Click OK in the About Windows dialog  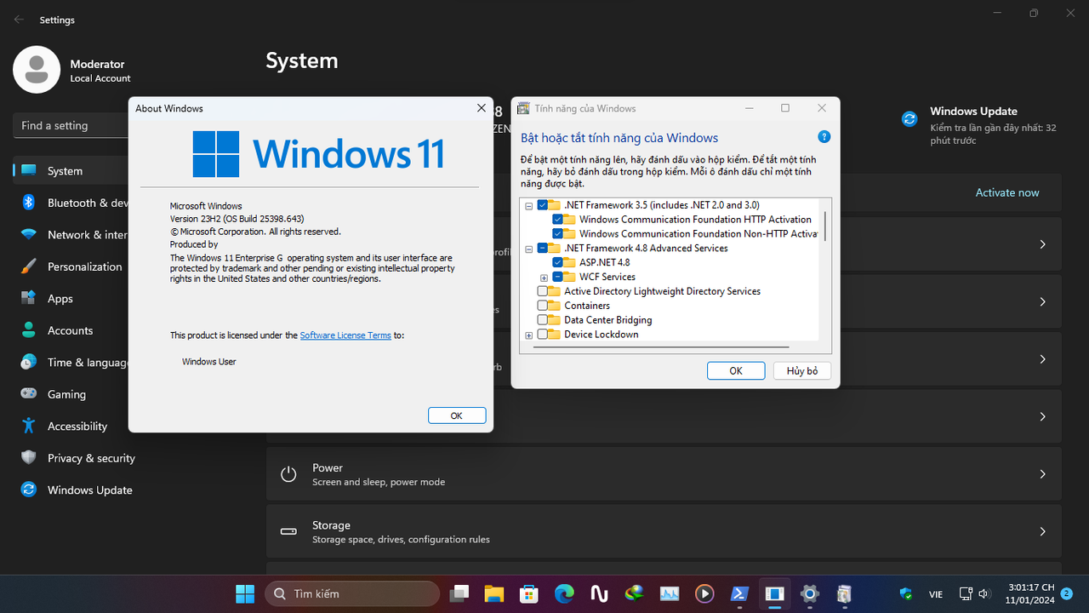click(x=457, y=415)
